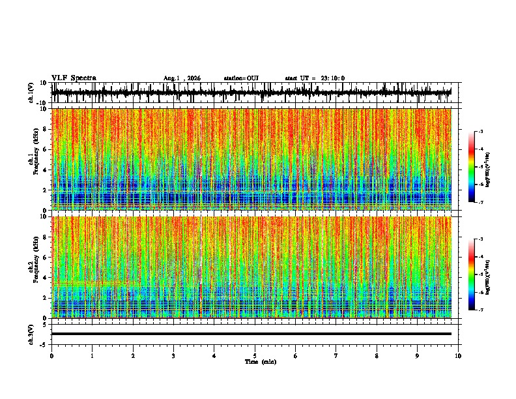Screen dimensions: 516x399
Task: Click the '2' kHz tick of ch.1 spectrogram
Action: 46,190
